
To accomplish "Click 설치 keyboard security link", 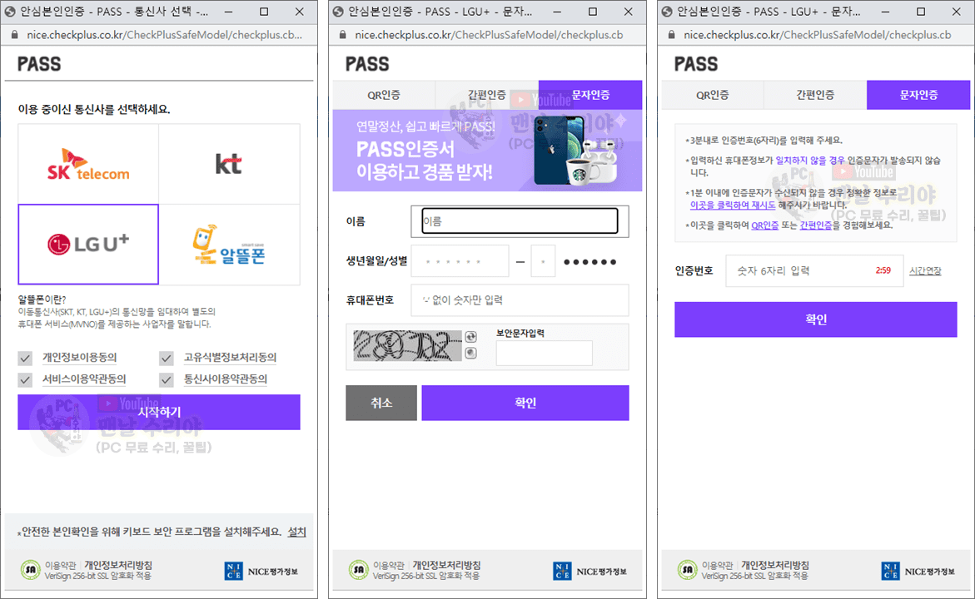I will (x=296, y=532).
